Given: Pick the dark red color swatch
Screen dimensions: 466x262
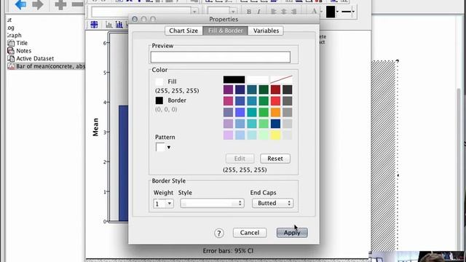Looking at the screenshot, I should point(275,90).
